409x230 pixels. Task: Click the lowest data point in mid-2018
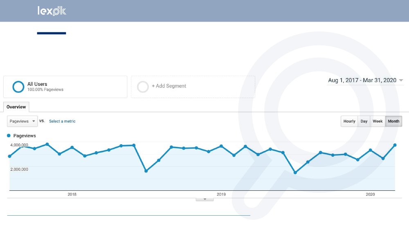click(x=146, y=171)
